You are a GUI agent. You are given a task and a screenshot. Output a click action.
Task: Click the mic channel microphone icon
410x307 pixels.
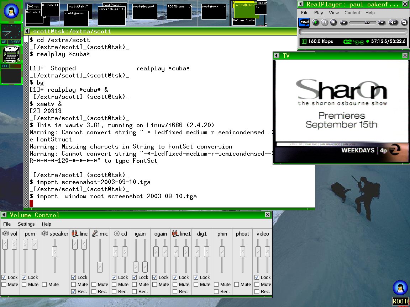[95, 233]
